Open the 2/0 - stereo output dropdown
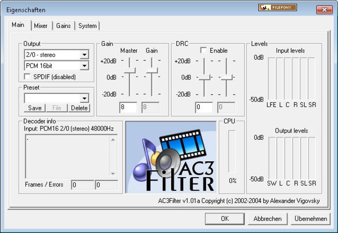 point(84,54)
